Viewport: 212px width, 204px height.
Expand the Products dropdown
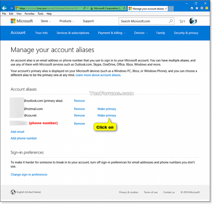click(x=67, y=21)
